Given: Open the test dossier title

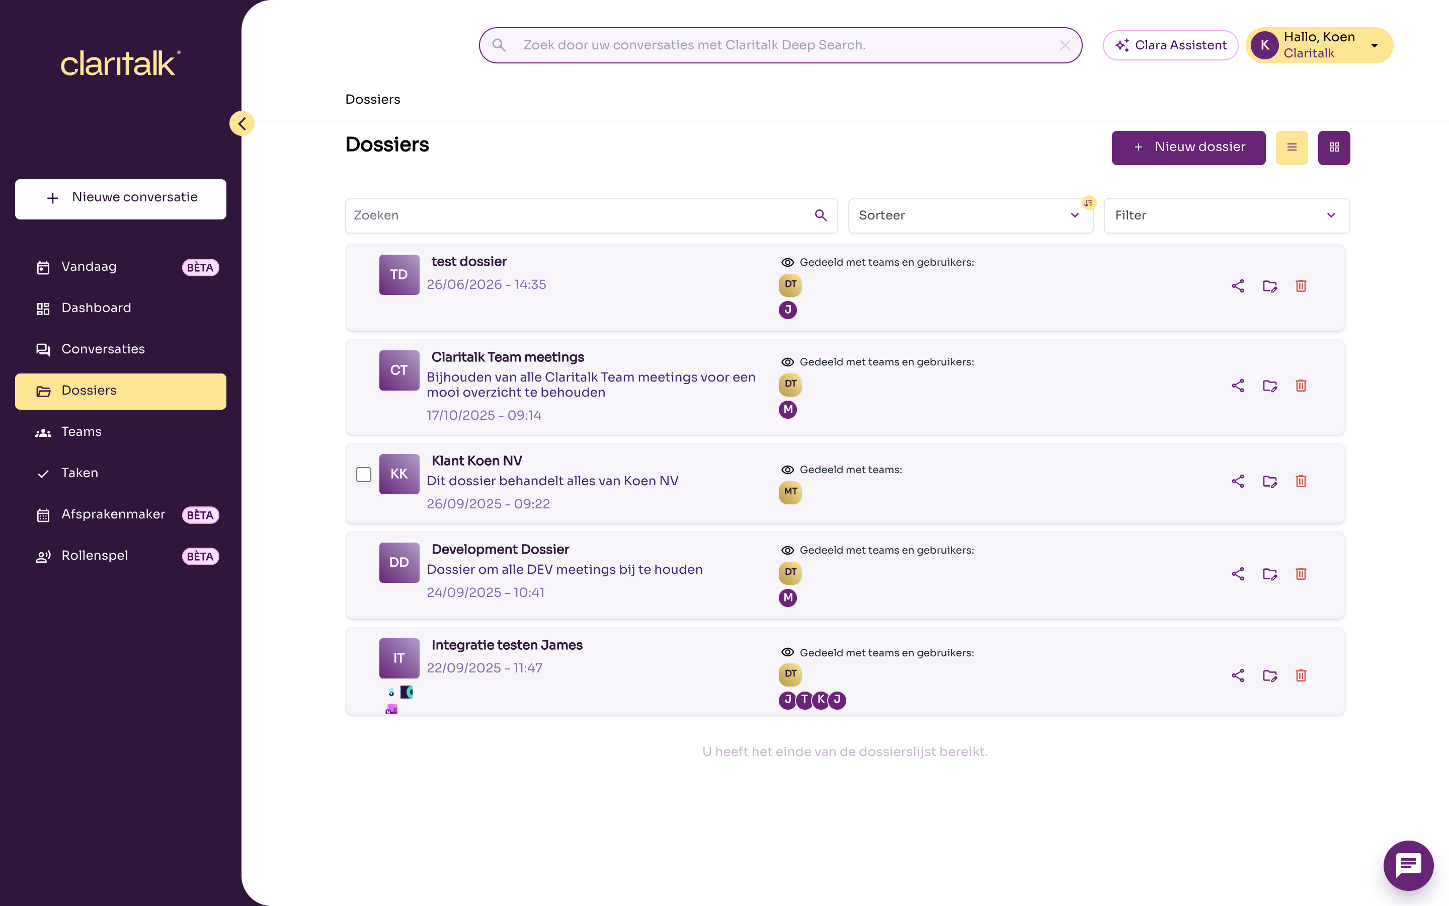Looking at the screenshot, I should pos(469,262).
